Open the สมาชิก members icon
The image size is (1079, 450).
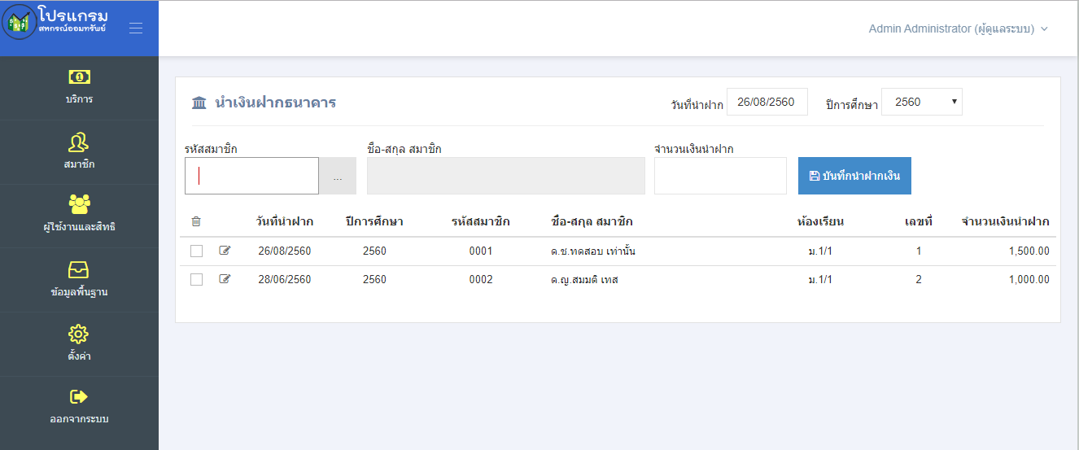tap(79, 142)
